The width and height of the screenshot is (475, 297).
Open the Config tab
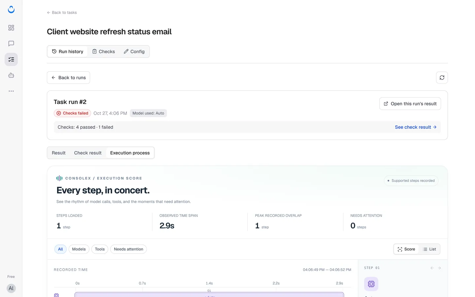(x=134, y=51)
